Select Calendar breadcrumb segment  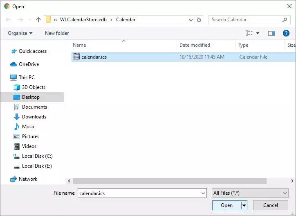tap(126, 20)
